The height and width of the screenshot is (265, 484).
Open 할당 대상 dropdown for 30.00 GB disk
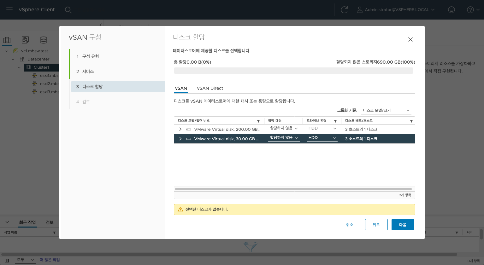click(284, 138)
